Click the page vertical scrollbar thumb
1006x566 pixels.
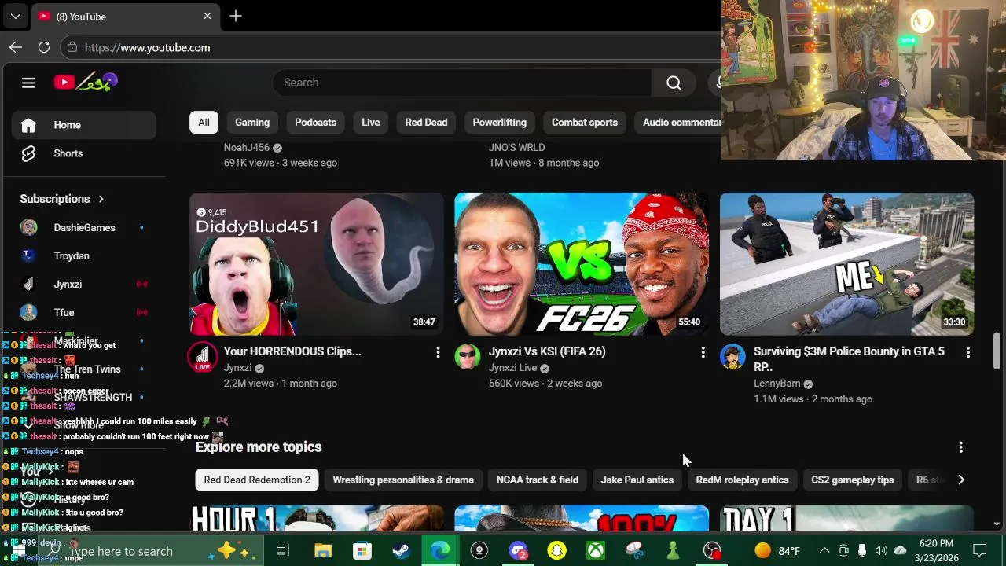[x=997, y=350]
